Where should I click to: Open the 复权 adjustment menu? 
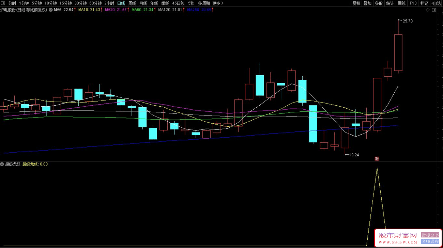356,3
